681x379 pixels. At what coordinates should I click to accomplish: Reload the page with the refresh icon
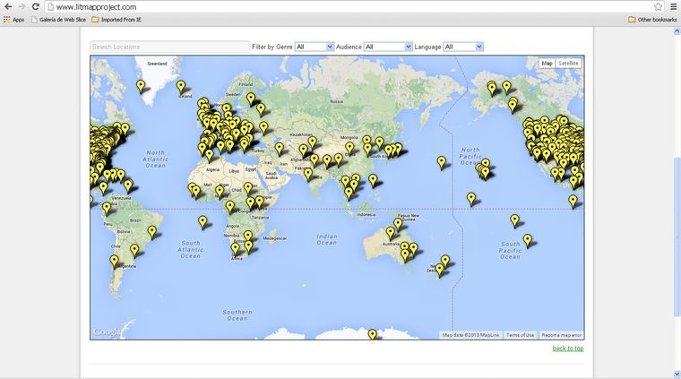[x=35, y=6]
